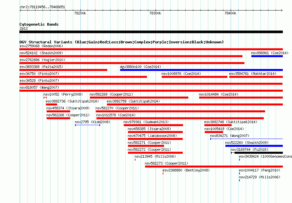Viewport: 292px width, 203px height.
Task: Open esv3892759 (Suktitipat2014) variant
Action: point(133,101)
